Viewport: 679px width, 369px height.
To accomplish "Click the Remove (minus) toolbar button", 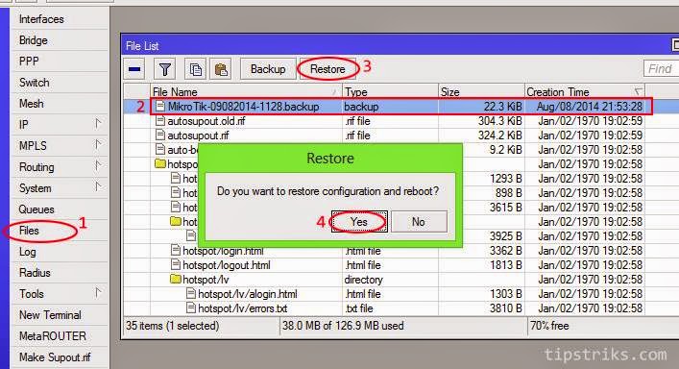I will 134,69.
